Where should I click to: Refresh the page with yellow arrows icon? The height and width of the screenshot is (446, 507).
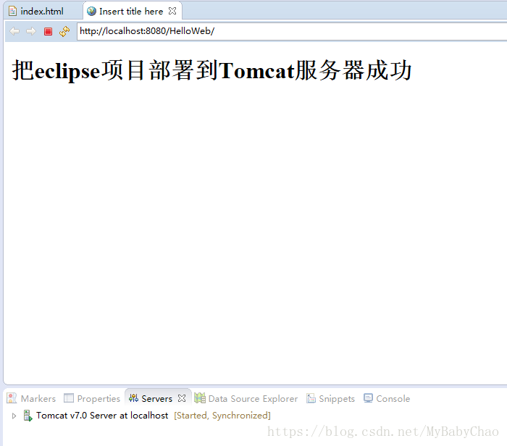pos(64,31)
